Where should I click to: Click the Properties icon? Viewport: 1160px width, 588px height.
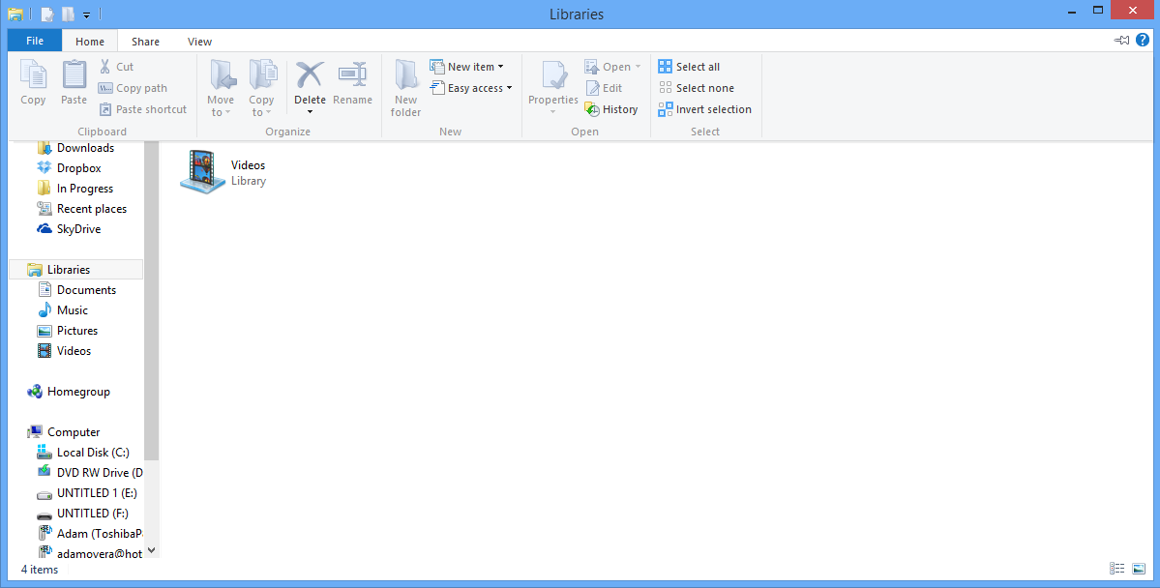[553, 76]
